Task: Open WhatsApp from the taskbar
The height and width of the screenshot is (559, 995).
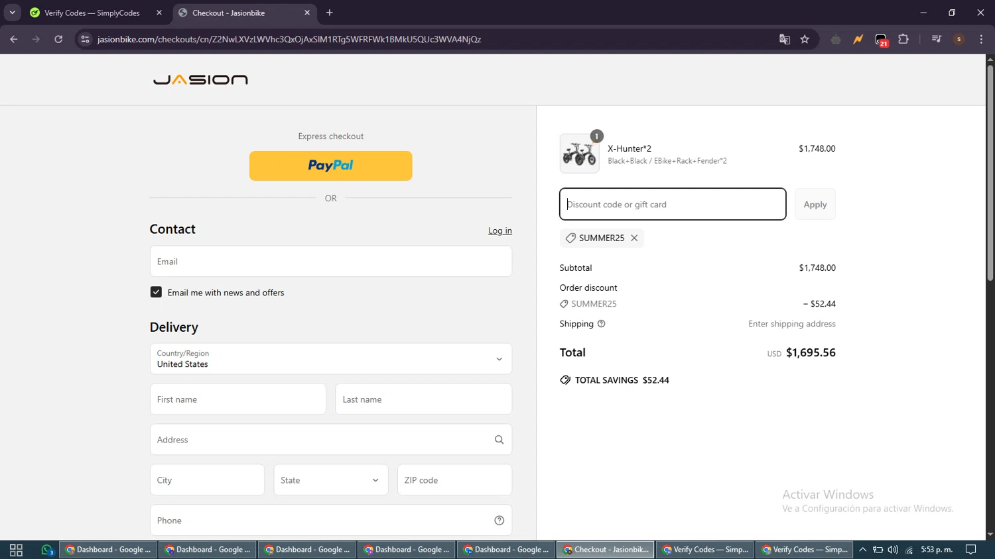Action: [47, 550]
